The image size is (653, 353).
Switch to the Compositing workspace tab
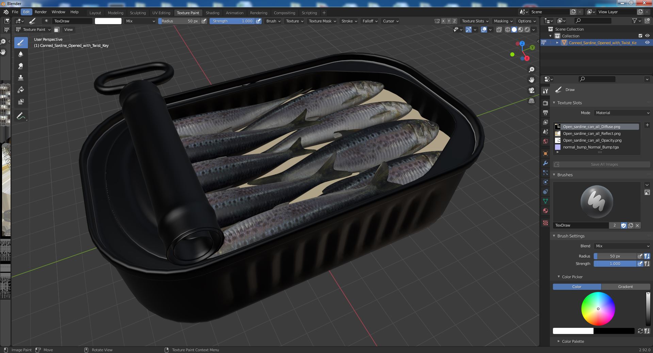coord(284,13)
